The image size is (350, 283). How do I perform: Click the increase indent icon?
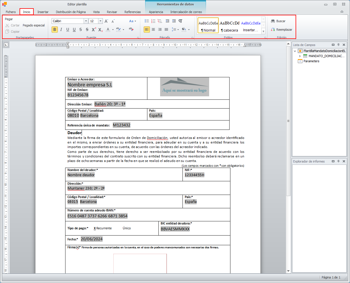click(x=174, y=21)
